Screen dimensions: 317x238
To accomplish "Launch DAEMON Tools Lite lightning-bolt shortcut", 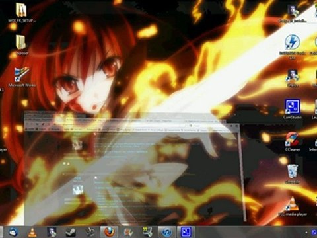I will pyautogui.click(x=292, y=42).
